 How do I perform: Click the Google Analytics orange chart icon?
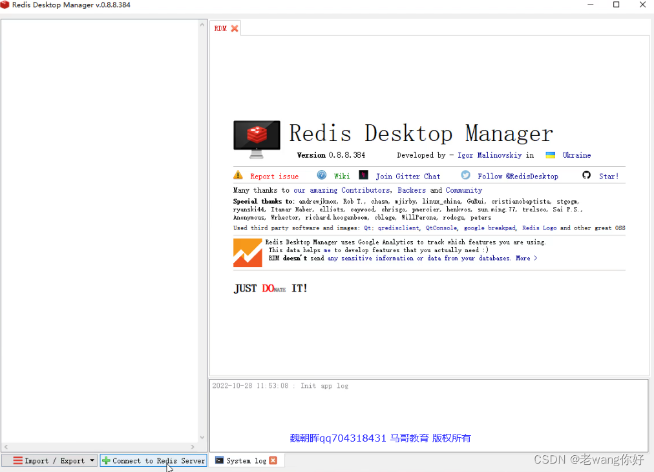pos(248,252)
